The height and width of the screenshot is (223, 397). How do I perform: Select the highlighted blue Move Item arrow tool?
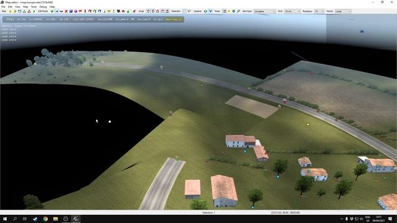click(56, 11)
